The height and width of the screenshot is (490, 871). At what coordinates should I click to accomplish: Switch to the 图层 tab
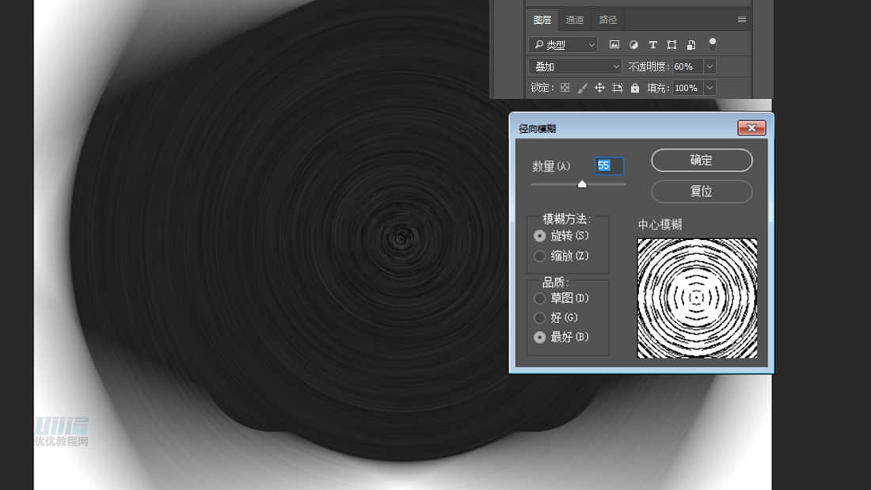point(542,20)
